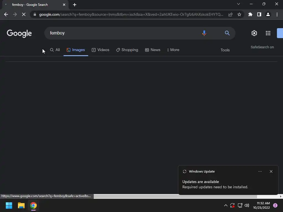Switch to the All results tab
The height and width of the screenshot is (212, 283).
[55, 50]
